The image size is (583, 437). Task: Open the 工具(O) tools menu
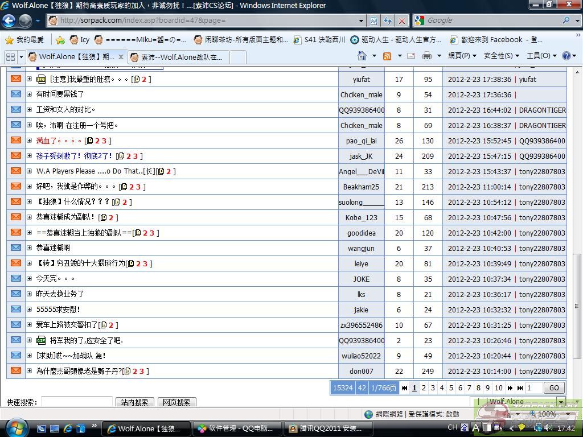pyautogui.click(x=538, y=56)
